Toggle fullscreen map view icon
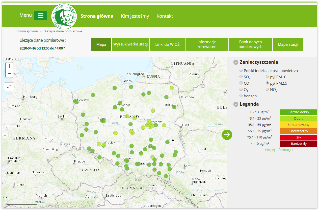 pos(9,86)
